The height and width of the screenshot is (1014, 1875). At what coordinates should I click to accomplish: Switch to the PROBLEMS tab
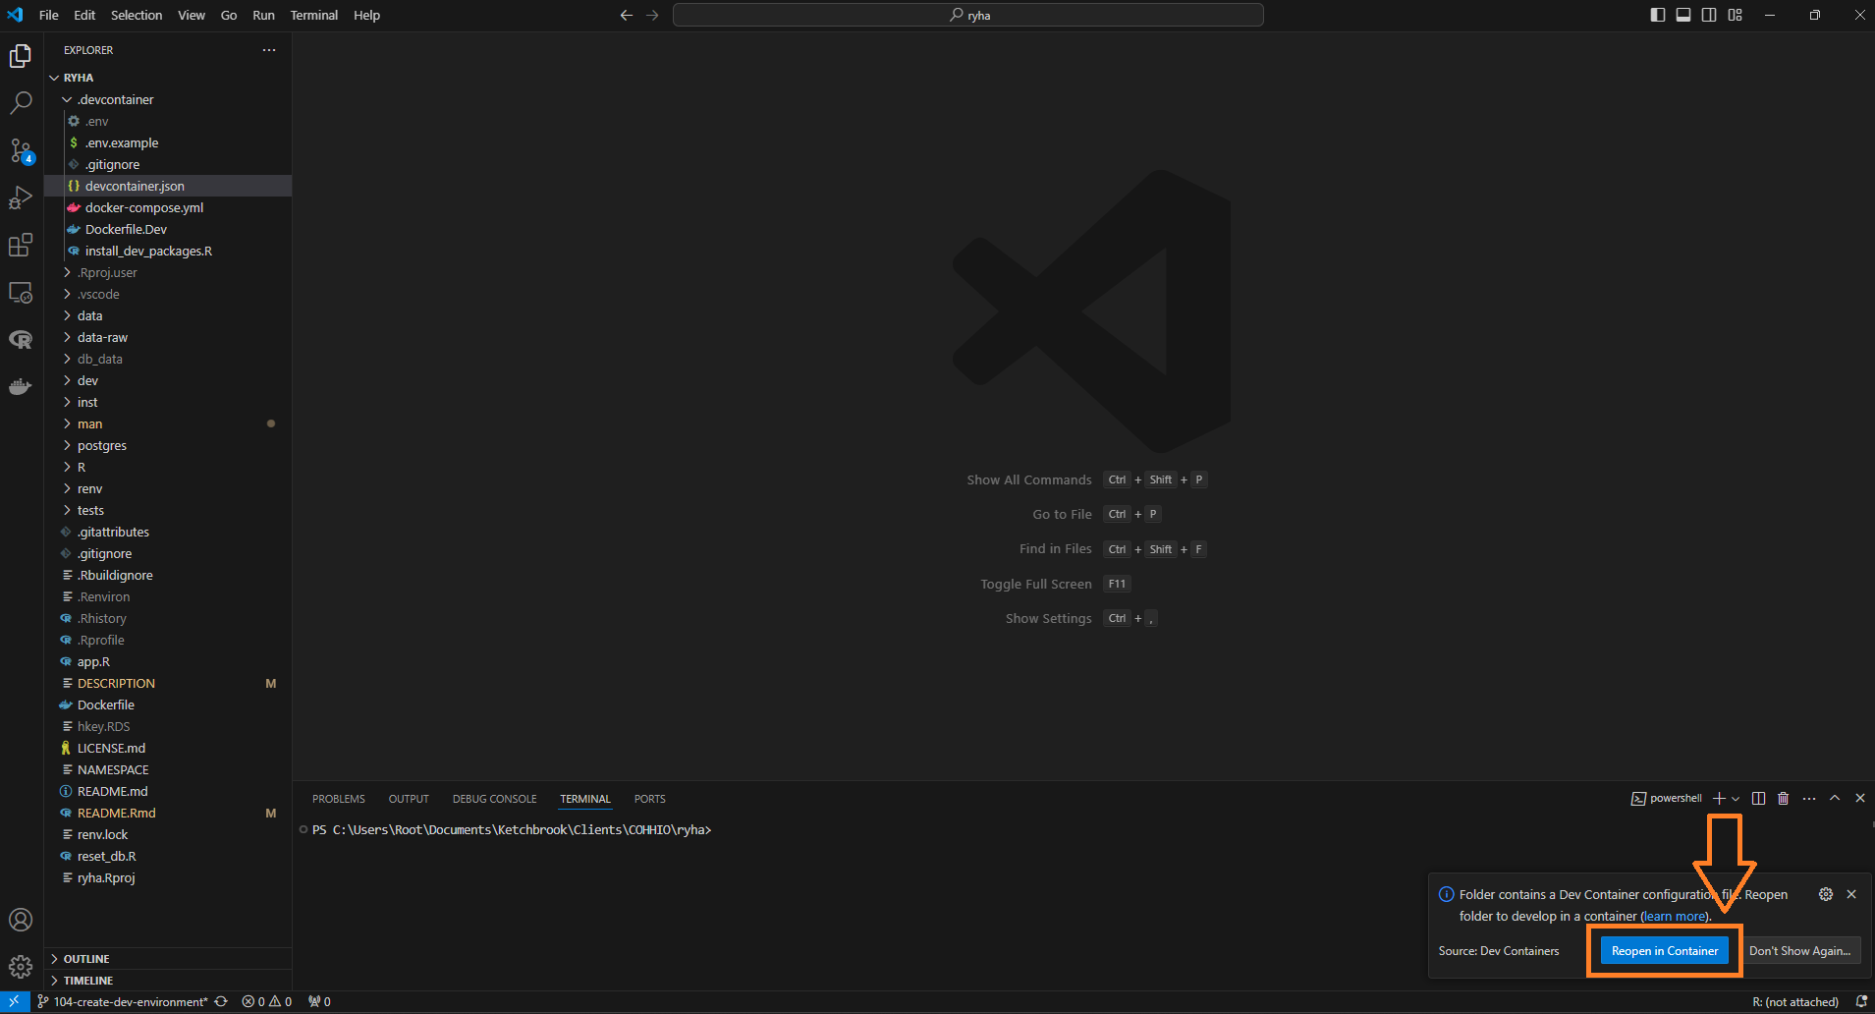tap(339, 799)
